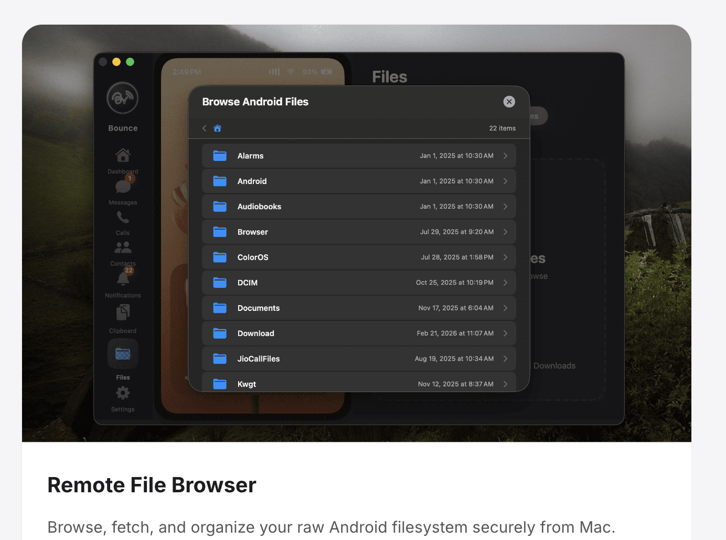The height and width of the screenshot is (540, 726).
Task: Select the Documents folder name
Action: (x=259, y=308)
